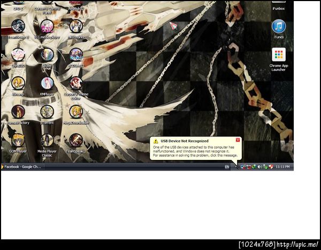
Task: Open the Media Player Classic shortcut
Action: 47,140
